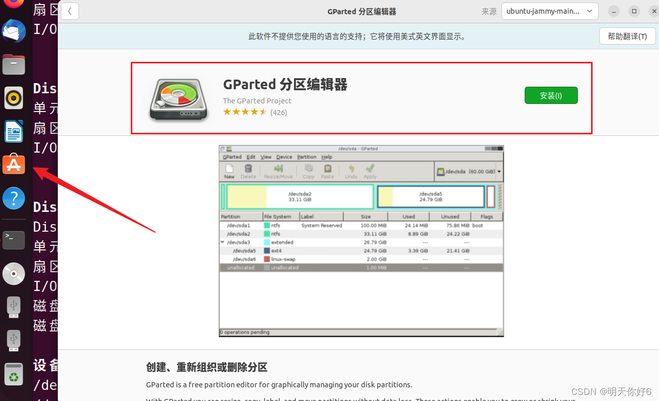Click the Firefox icon at top of dock
The image size is (659, 401).
tap(14, 4)
